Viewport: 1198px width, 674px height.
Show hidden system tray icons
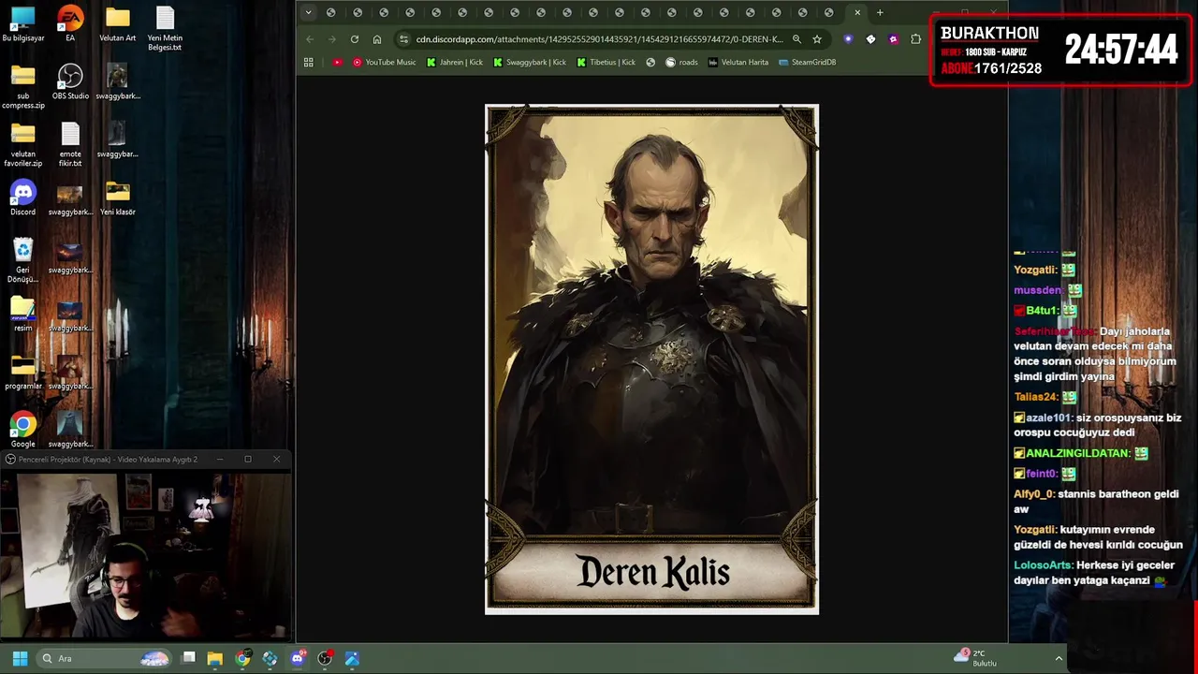click(1059, 658)
